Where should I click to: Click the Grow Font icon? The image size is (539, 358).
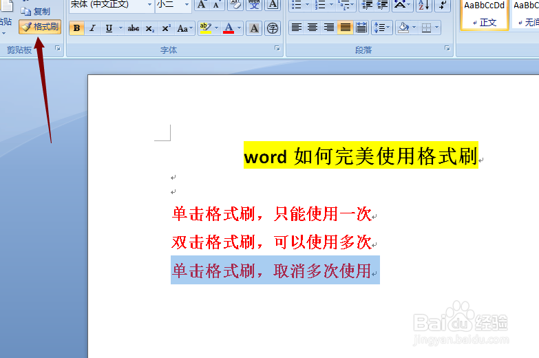[x=202, y=5]
